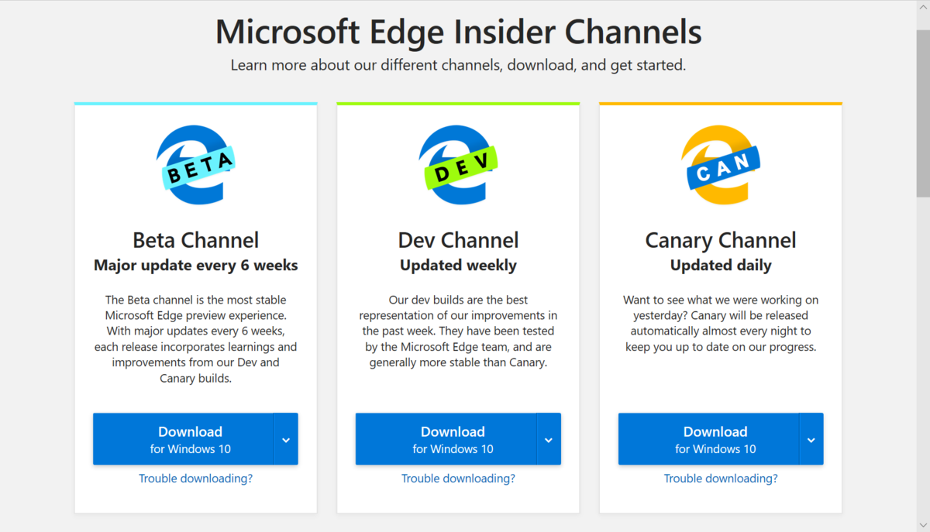Expand Canary download platform options arrow
This screenshot has height=532, width=930.
[811, 439]
